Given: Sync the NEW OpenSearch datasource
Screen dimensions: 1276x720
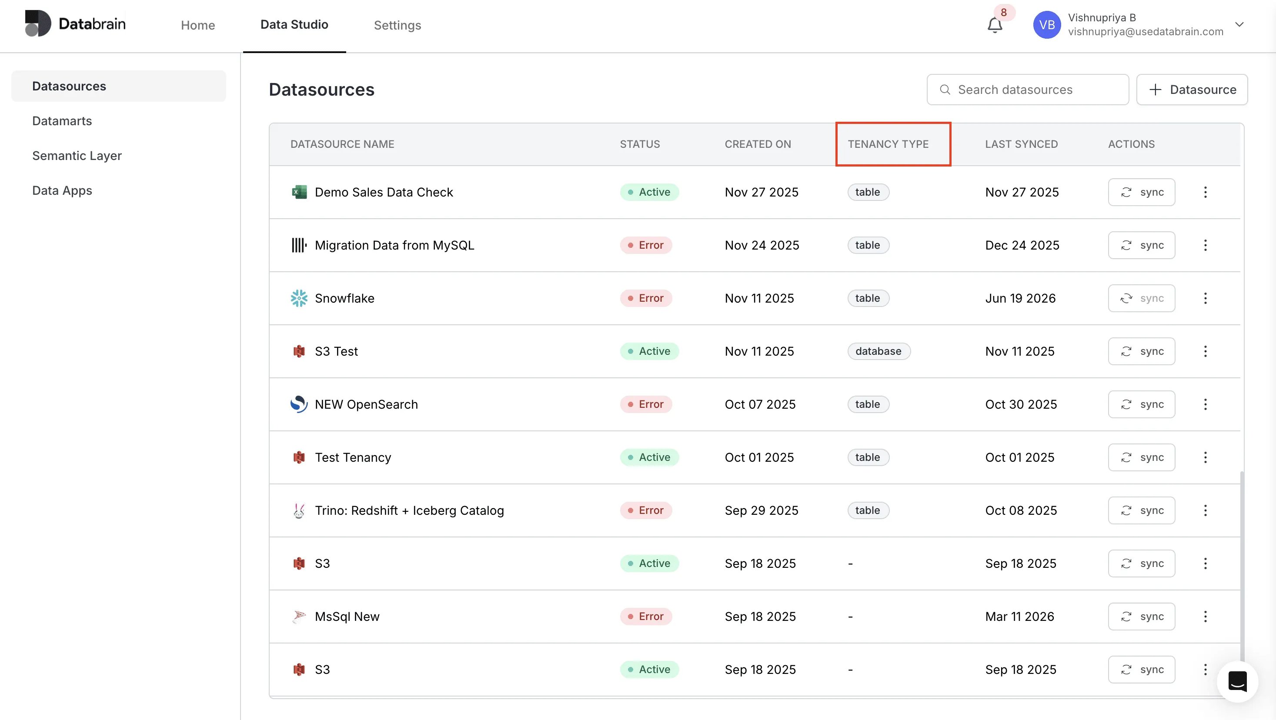Looking at the screenshot, I should tap(1141, 404).
